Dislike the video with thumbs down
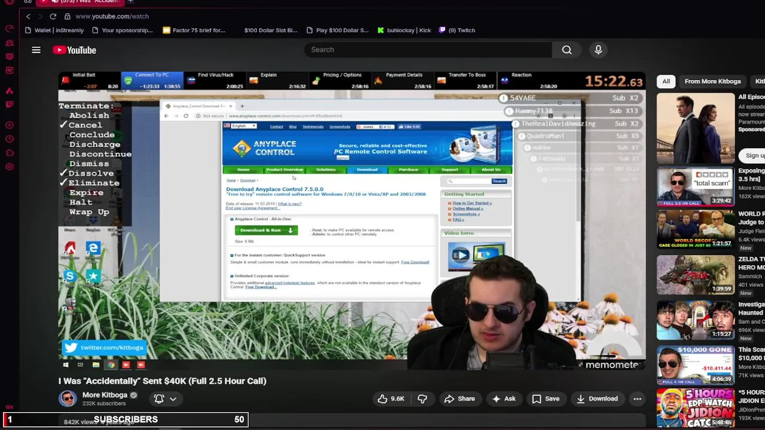This screenshot has width=765, height=430. click(422, 398)
